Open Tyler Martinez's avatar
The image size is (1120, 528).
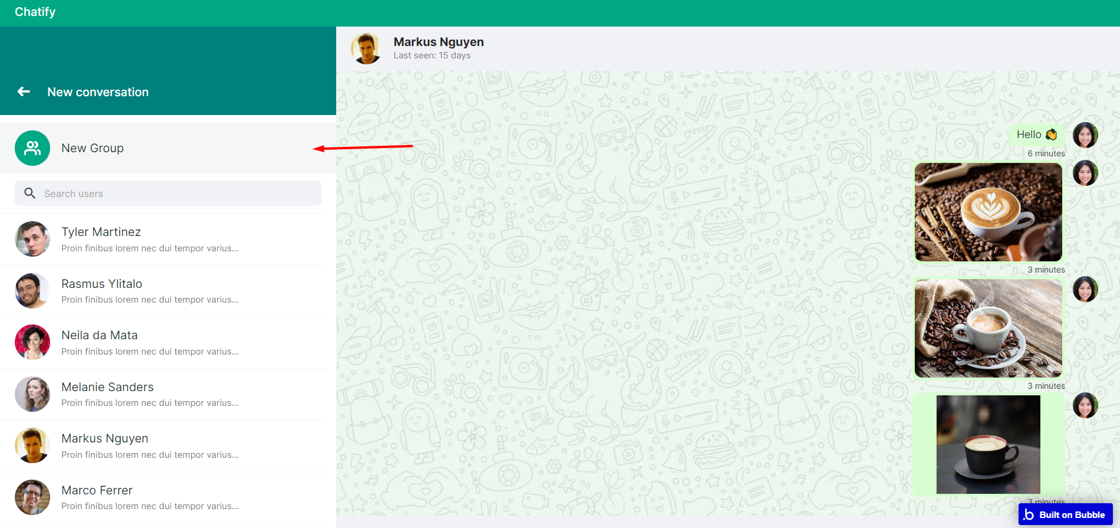click(32, 239)
